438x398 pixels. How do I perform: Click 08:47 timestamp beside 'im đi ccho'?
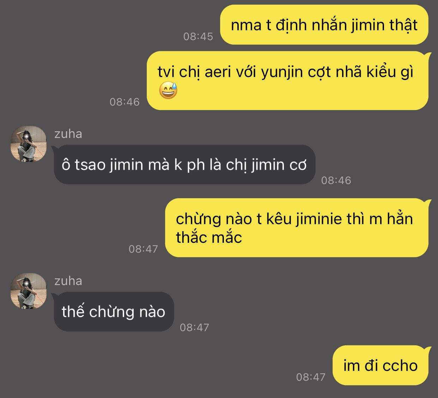pos(311,377)
